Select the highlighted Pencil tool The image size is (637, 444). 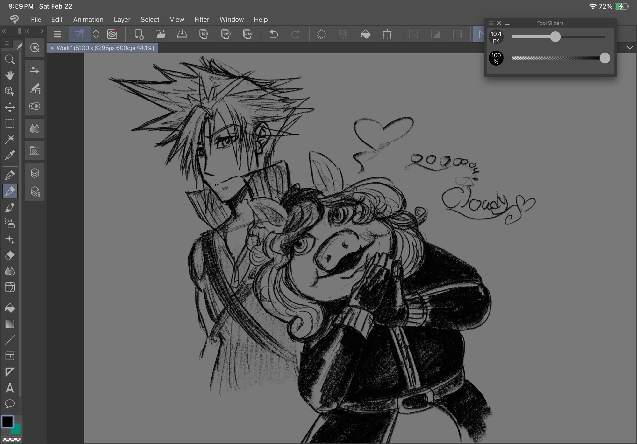[x=10, y=191]
